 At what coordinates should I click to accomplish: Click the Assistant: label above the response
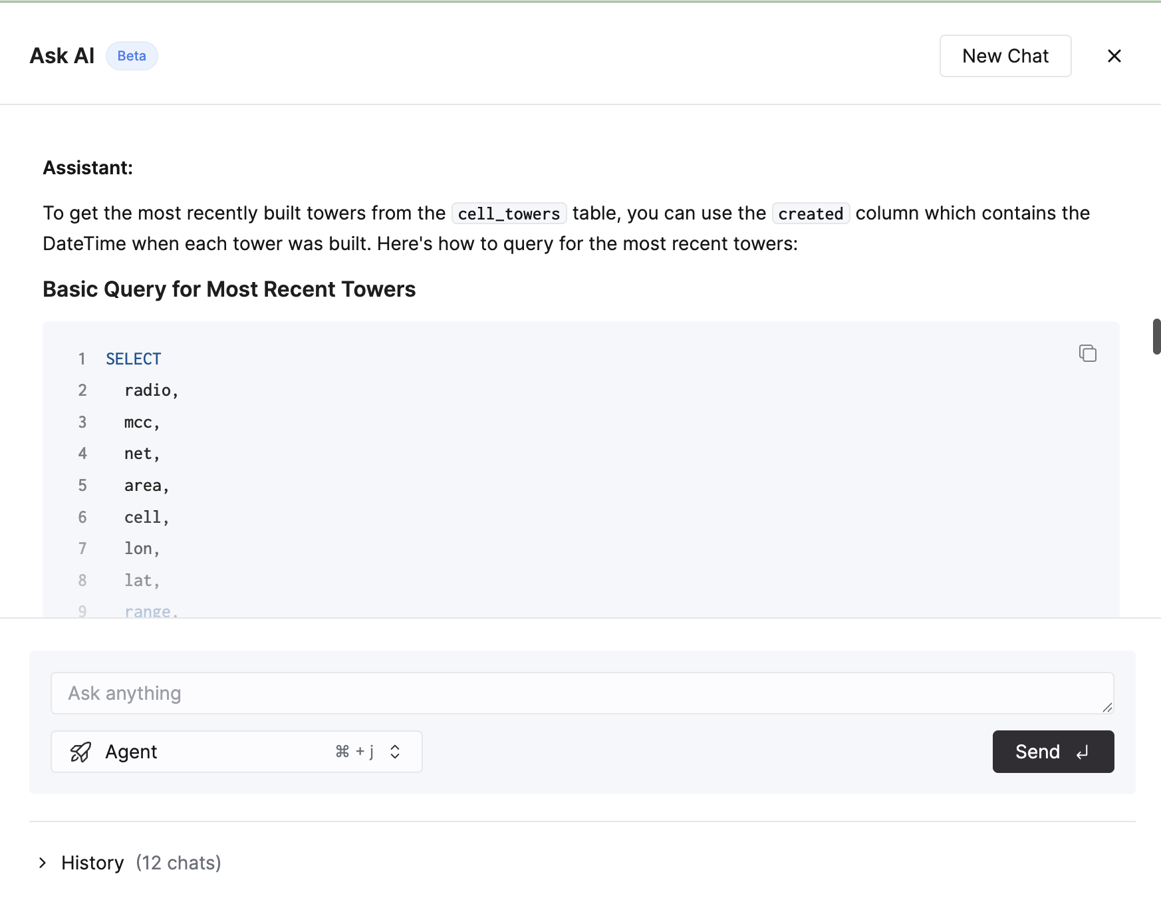tap(87, 168)
